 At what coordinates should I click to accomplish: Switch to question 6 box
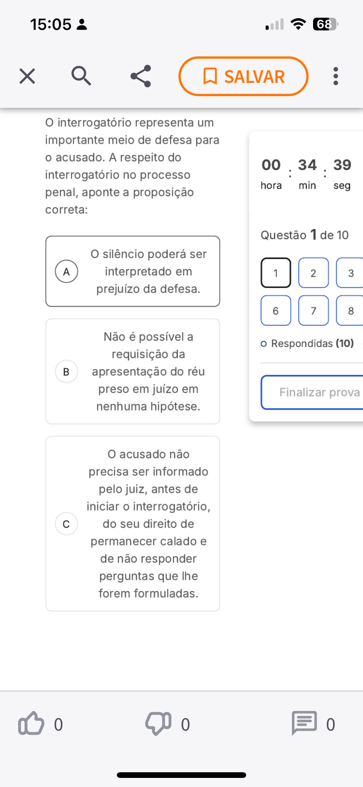pyautogui.click(x=276, y=311)
